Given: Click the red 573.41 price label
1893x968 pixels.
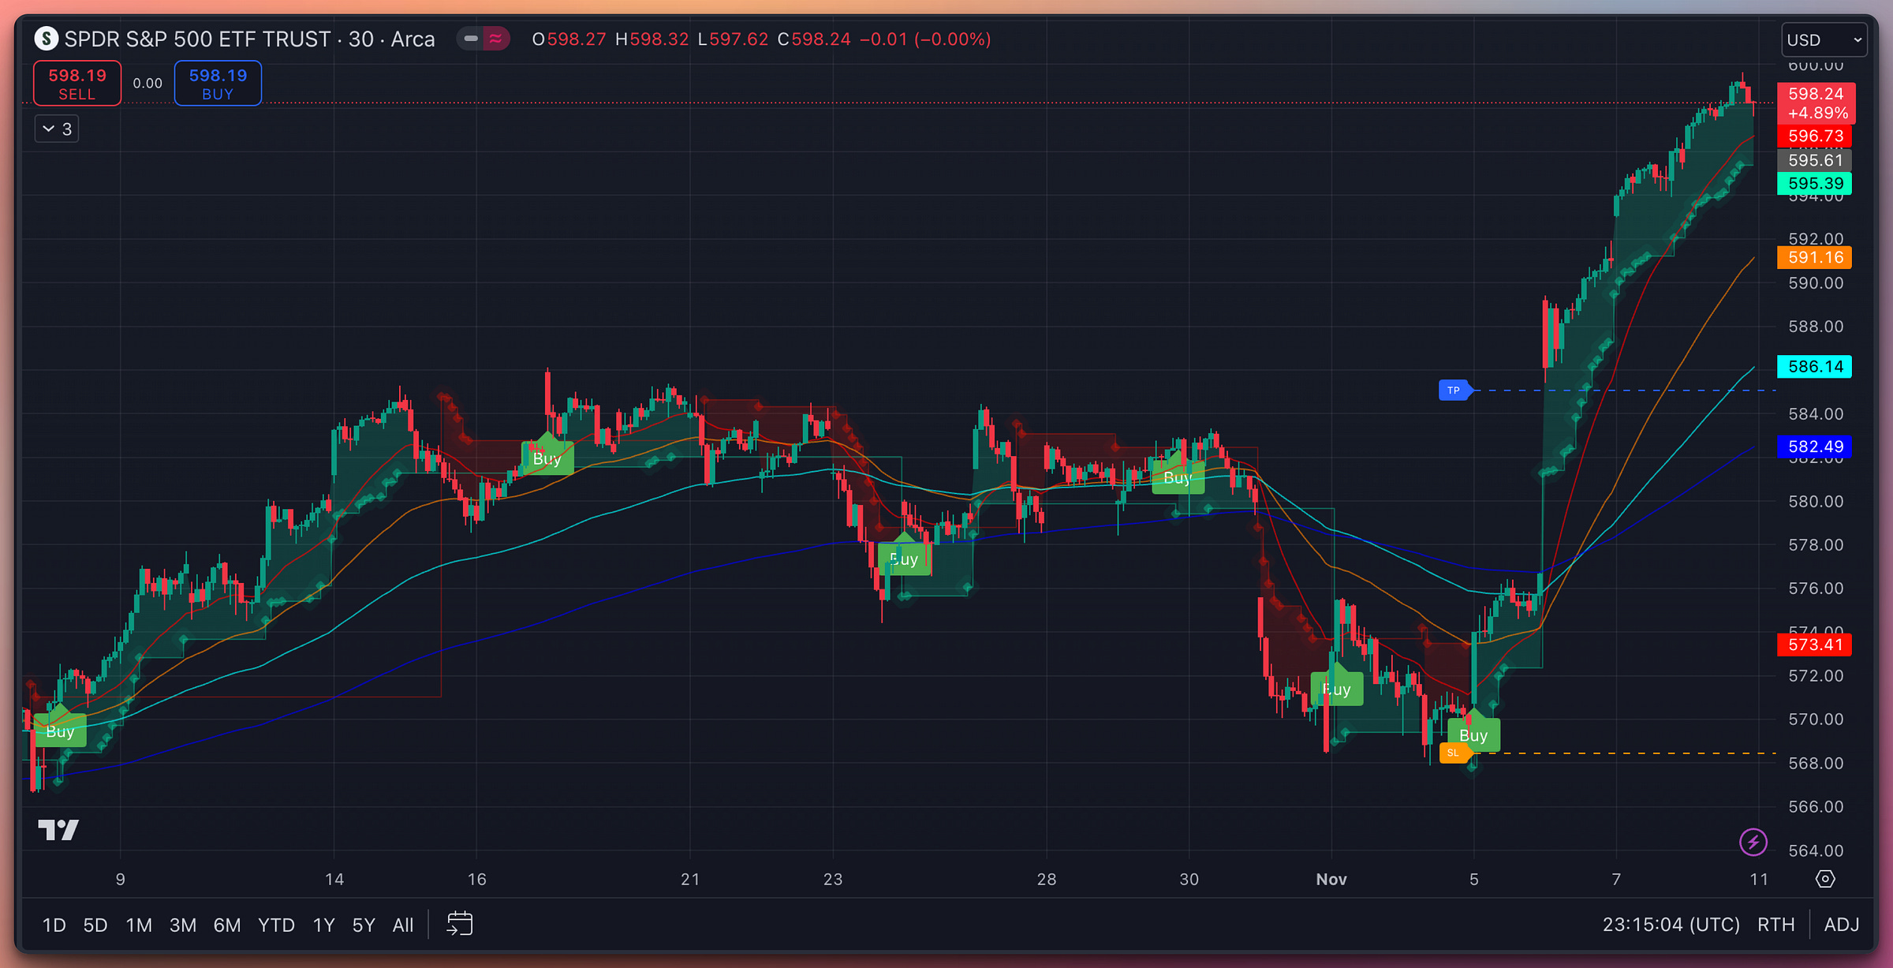Looking at the screenshot, I should click(x=1814, y=645).
